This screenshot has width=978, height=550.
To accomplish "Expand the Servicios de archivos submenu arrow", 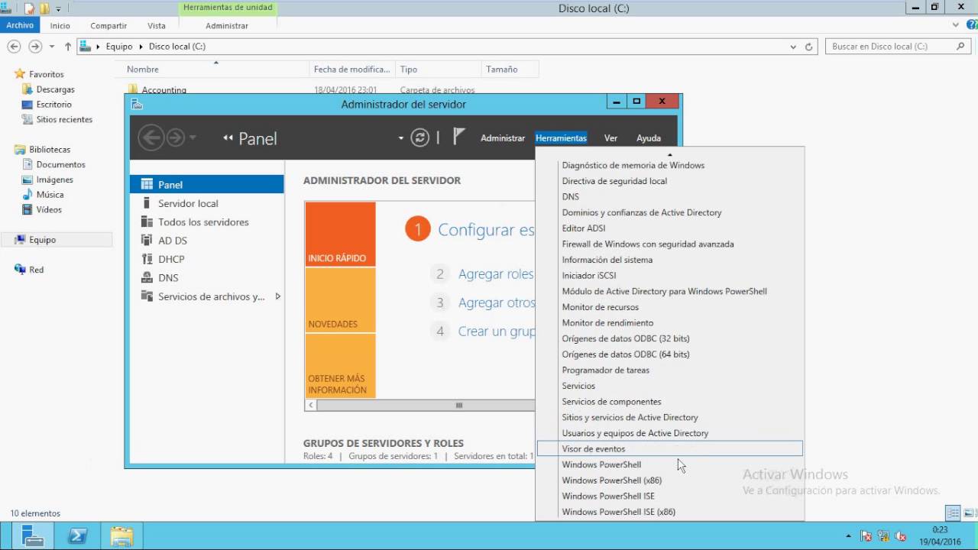I will pyautogui.click(x=277, y=296).
